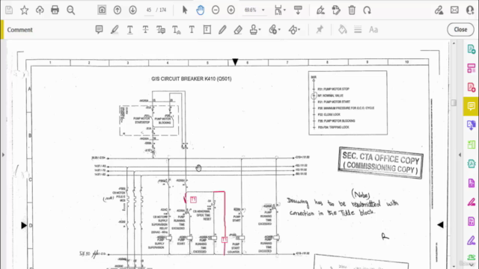This screenshot has height=269, width=479.
Task: Open the Aa text properties
Action: click(373, 30)
